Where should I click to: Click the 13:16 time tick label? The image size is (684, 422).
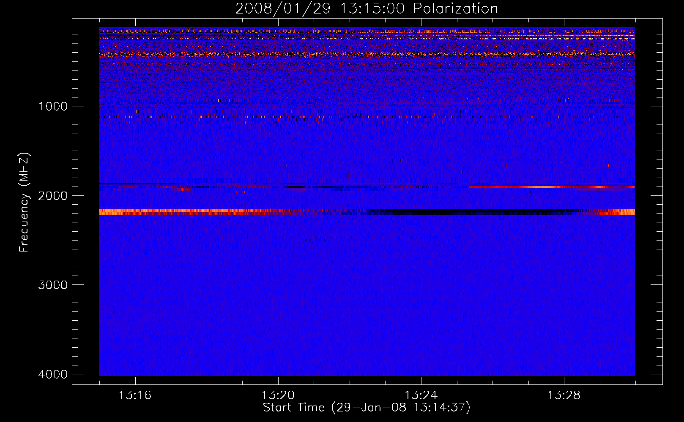(x=135, y=395)
